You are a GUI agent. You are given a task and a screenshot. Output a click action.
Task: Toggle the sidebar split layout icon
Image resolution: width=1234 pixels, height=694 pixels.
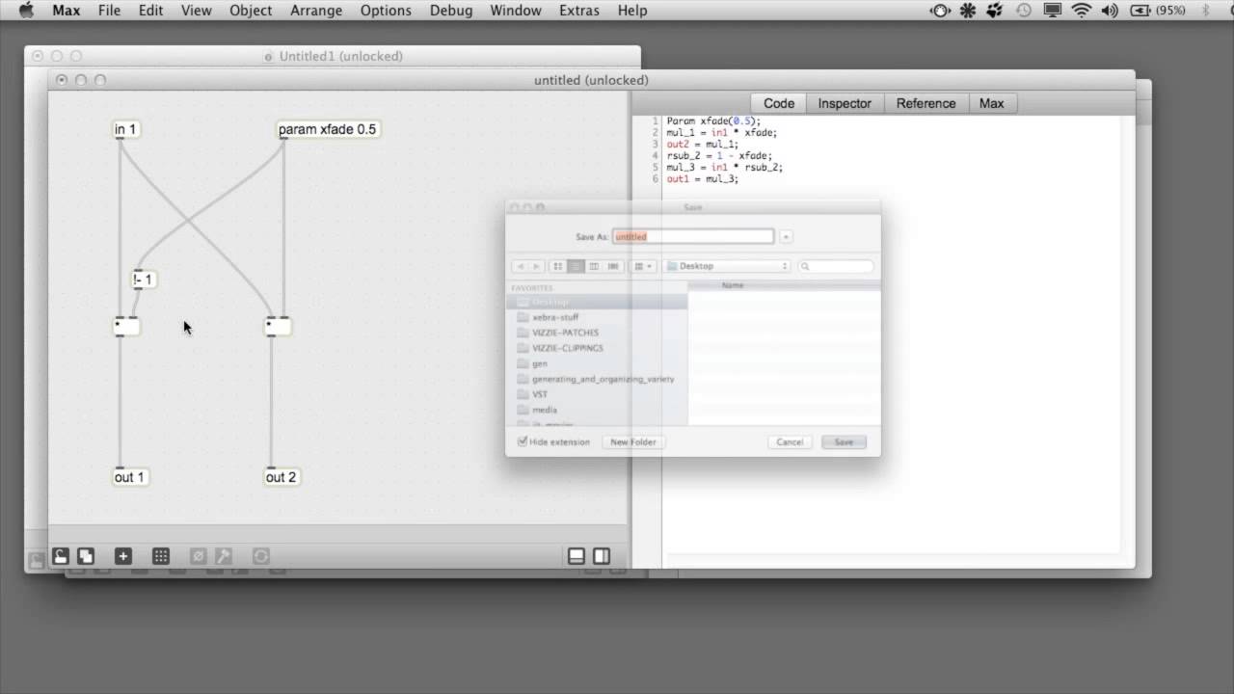602,556
